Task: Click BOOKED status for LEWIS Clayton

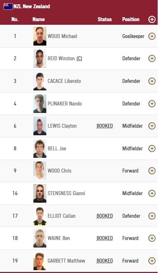Action: tap(105, 126)
